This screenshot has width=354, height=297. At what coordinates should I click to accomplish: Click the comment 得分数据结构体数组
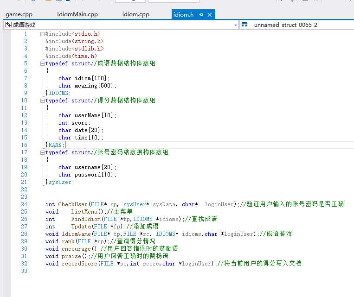point(126,100)
